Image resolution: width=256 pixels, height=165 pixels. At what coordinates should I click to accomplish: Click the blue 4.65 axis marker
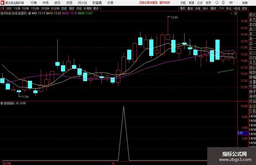tap(243, 133)
